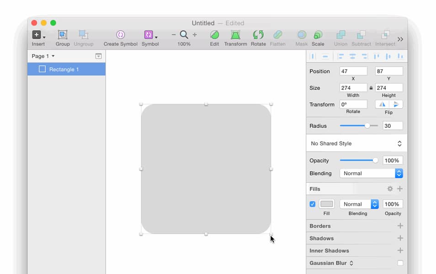Click the Create Symbol icon

click(x=120, y=35)
